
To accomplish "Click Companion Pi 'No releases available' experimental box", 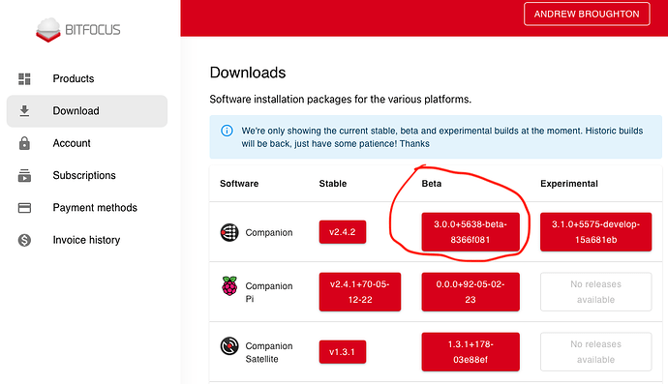I will click(595, 292).
